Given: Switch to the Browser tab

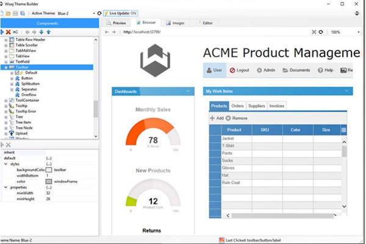Looking at the screenshot, I should click(x=146, y=23).
